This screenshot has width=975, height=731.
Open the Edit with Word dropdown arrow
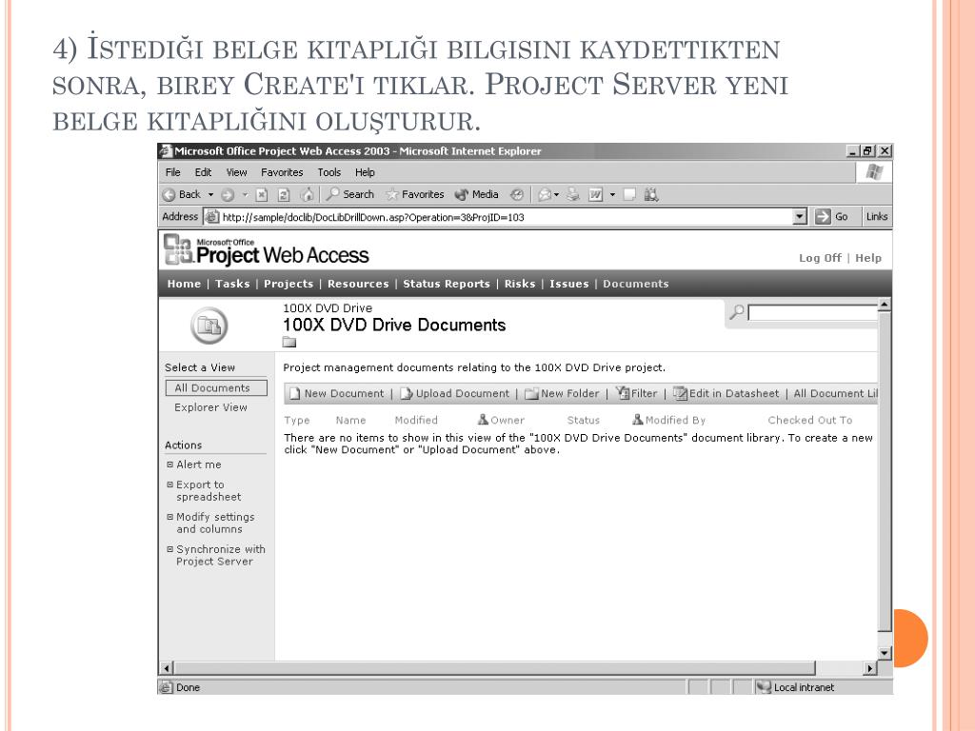coord(612,195)
